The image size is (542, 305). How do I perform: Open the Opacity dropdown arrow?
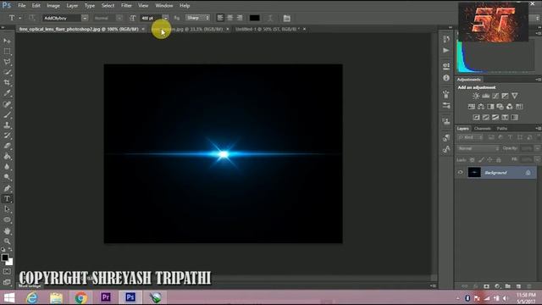[x=537, y=148]
